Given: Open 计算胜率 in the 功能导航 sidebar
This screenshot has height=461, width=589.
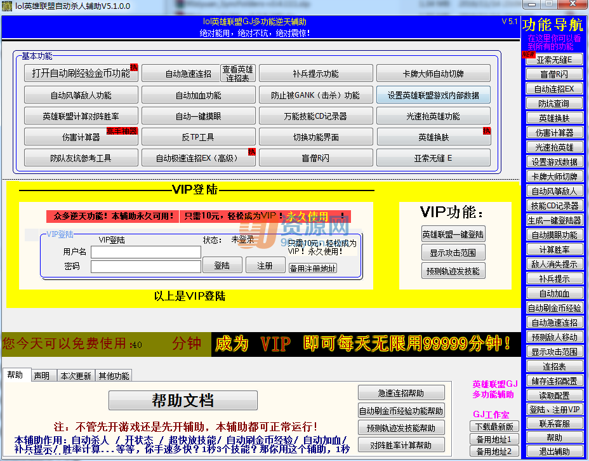Looking at the screenshot, I should 555,250.
